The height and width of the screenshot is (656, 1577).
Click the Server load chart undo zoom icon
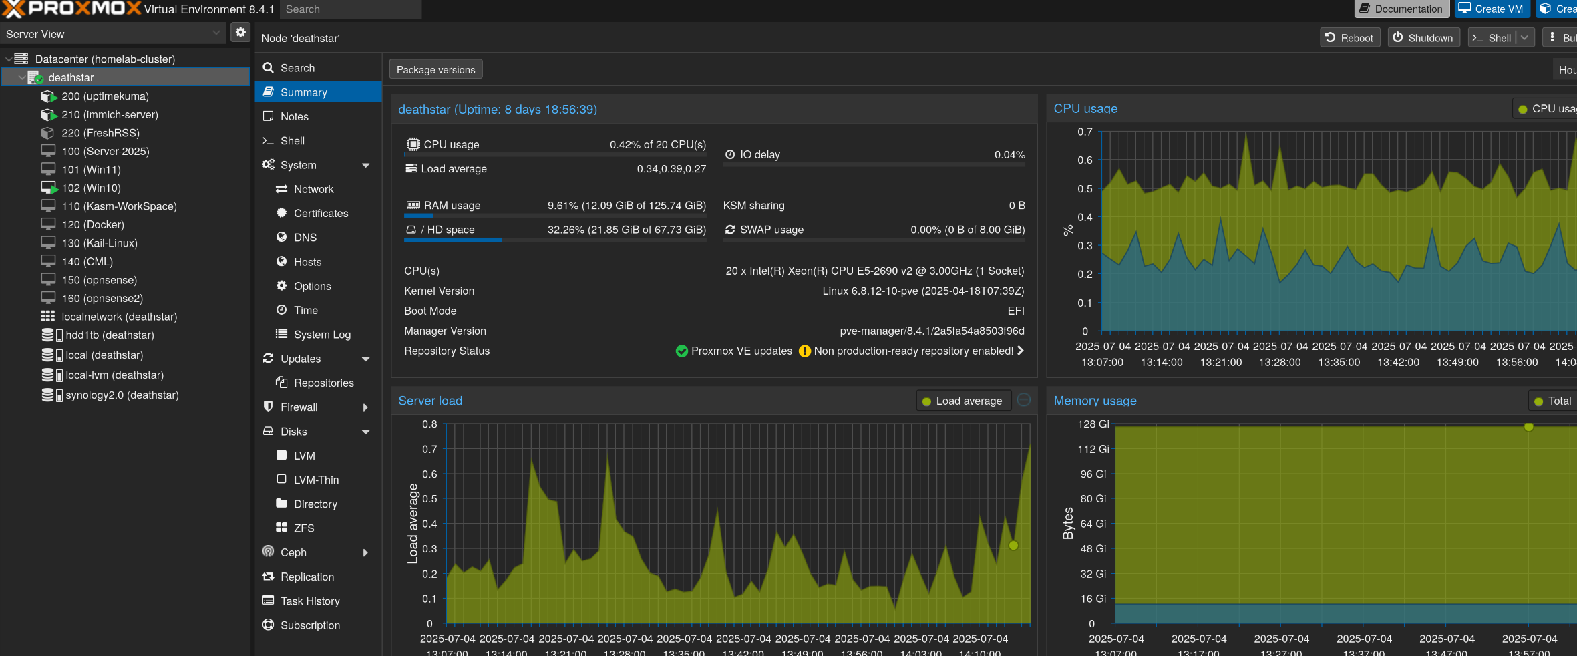point(1024,400)
